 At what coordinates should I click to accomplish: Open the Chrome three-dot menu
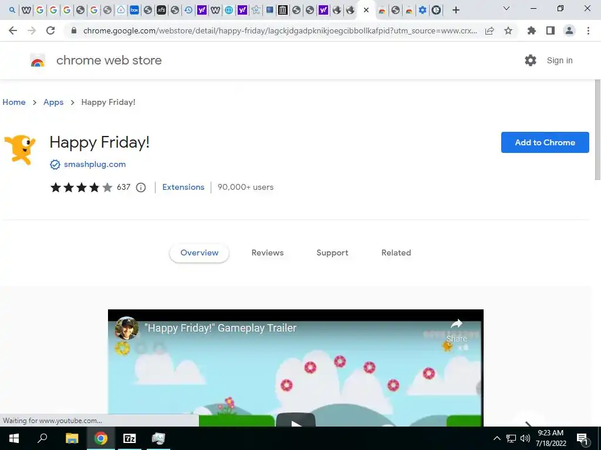(x=588, y=30)
